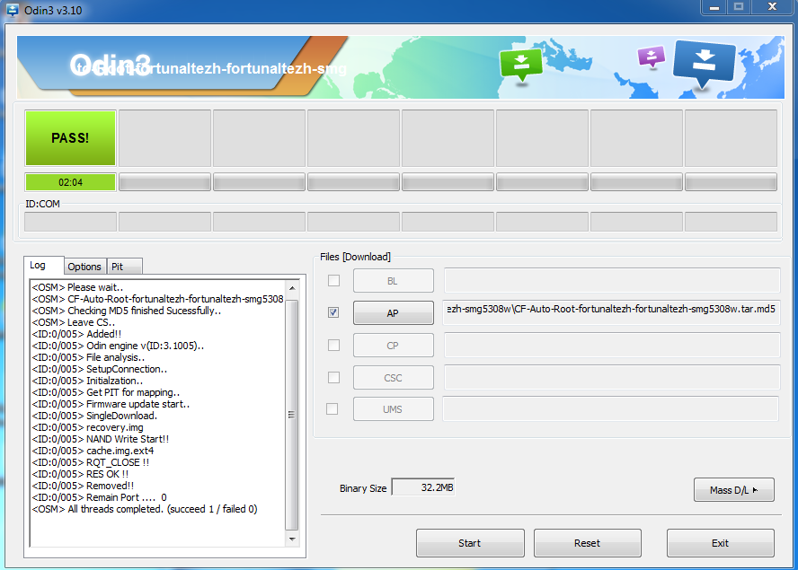Click the log scrollbar up arrow
This screenshot has width=798, height=570.
pos(292,288)
